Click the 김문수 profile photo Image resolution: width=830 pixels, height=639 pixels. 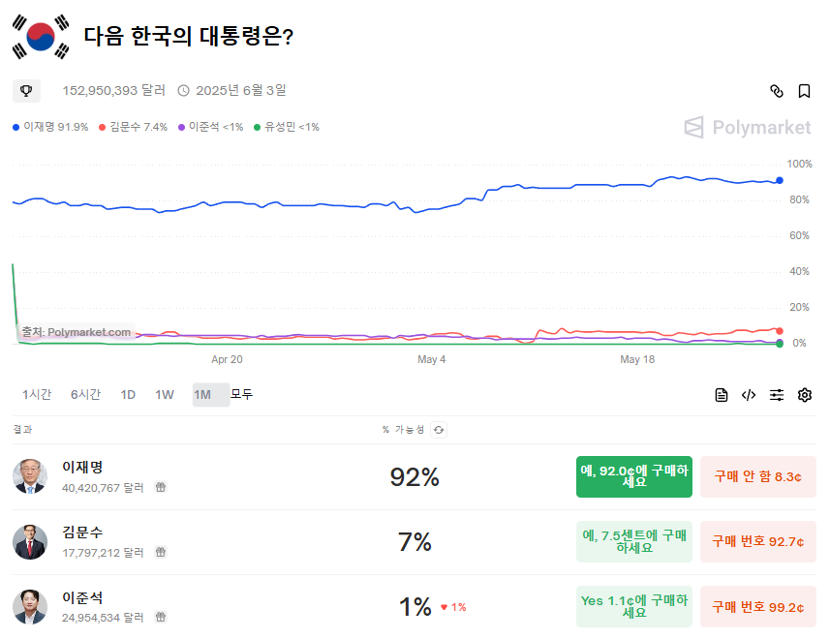30,542
